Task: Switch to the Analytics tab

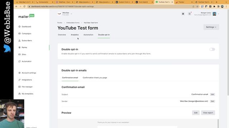Action: pyautogui.click(x=75, y=35)
